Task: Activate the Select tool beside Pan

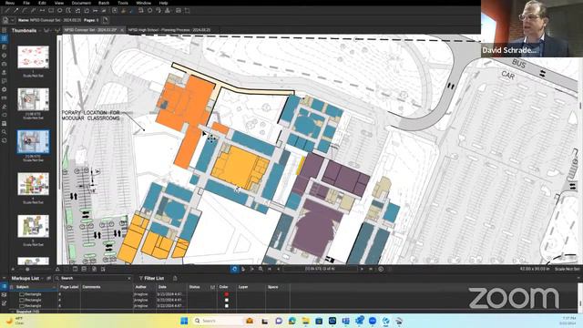Action: 243,269
